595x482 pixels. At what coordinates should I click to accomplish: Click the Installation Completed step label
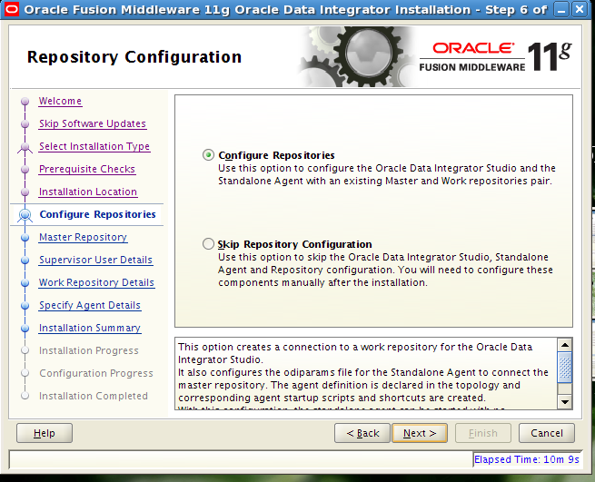[94, 396]
